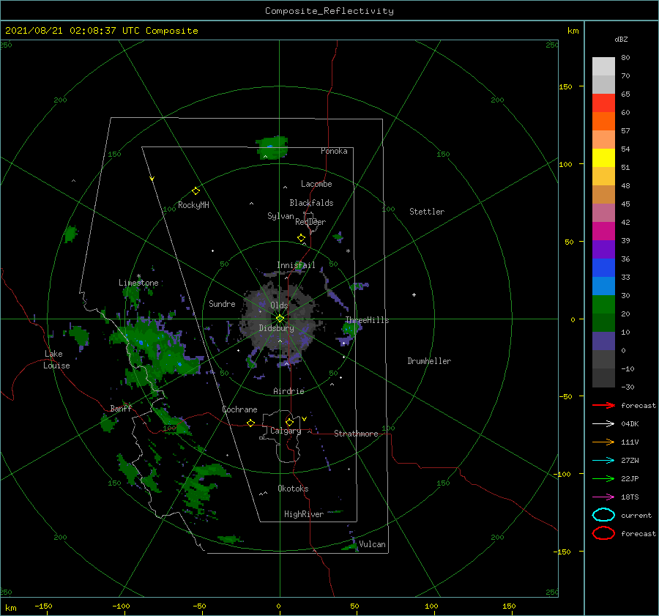Screen dimensions: 659x616
Task: Select the yellow diamond marker below Cochrane
Action: 250,423
